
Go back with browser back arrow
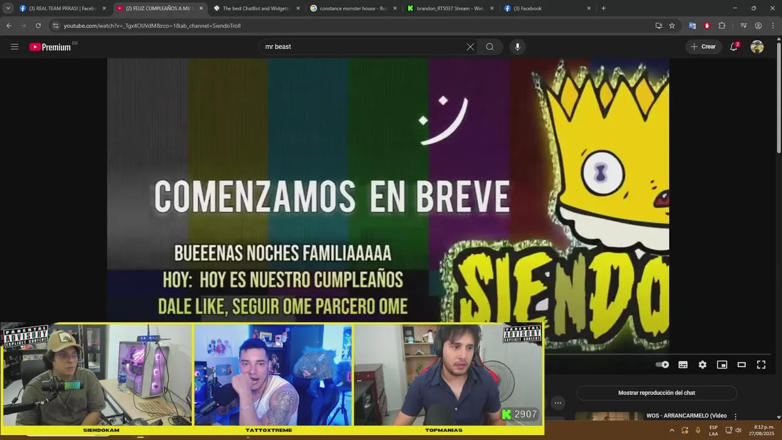point(9,26)
